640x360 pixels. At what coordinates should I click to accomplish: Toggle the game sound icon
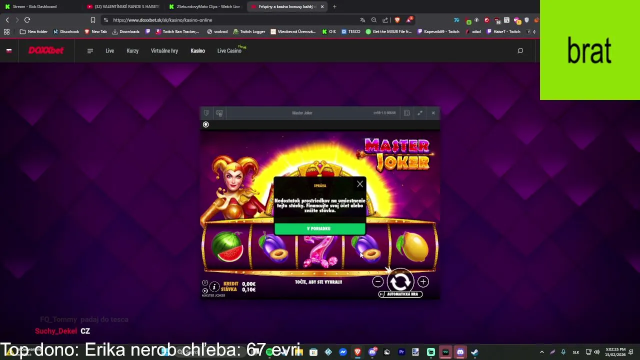click(205, 290)
